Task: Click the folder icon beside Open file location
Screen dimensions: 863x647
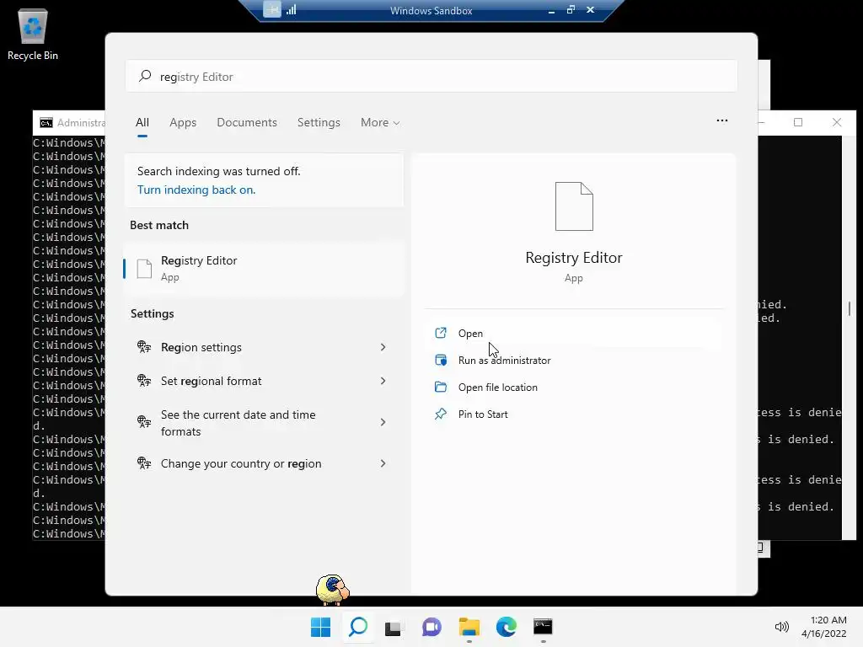Action: [x=441, y=387]
